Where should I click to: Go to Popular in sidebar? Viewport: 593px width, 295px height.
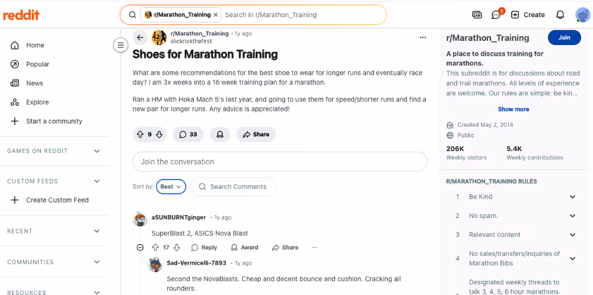(38, 64)
